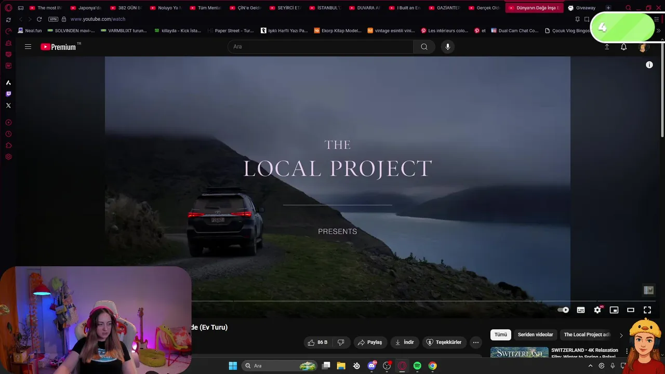Download the video with İndir

pyautogui.click(x=405, y=342)
